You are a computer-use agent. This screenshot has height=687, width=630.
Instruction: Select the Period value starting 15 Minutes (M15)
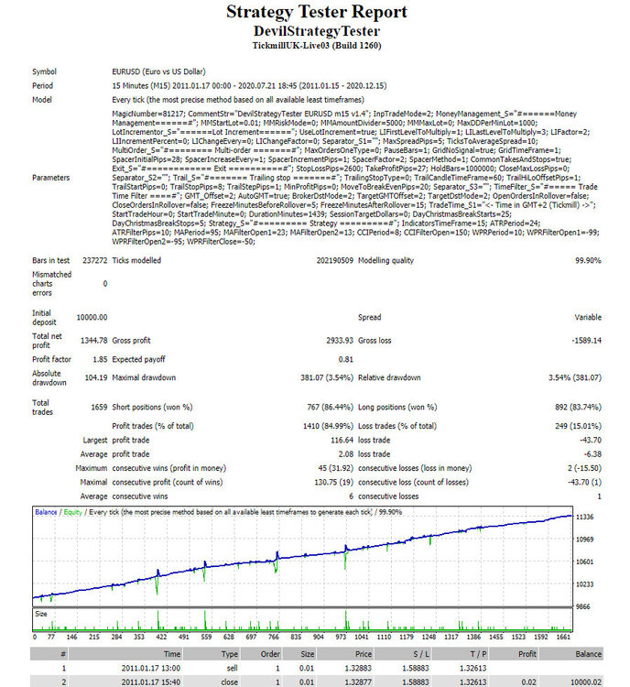[249, 85]
